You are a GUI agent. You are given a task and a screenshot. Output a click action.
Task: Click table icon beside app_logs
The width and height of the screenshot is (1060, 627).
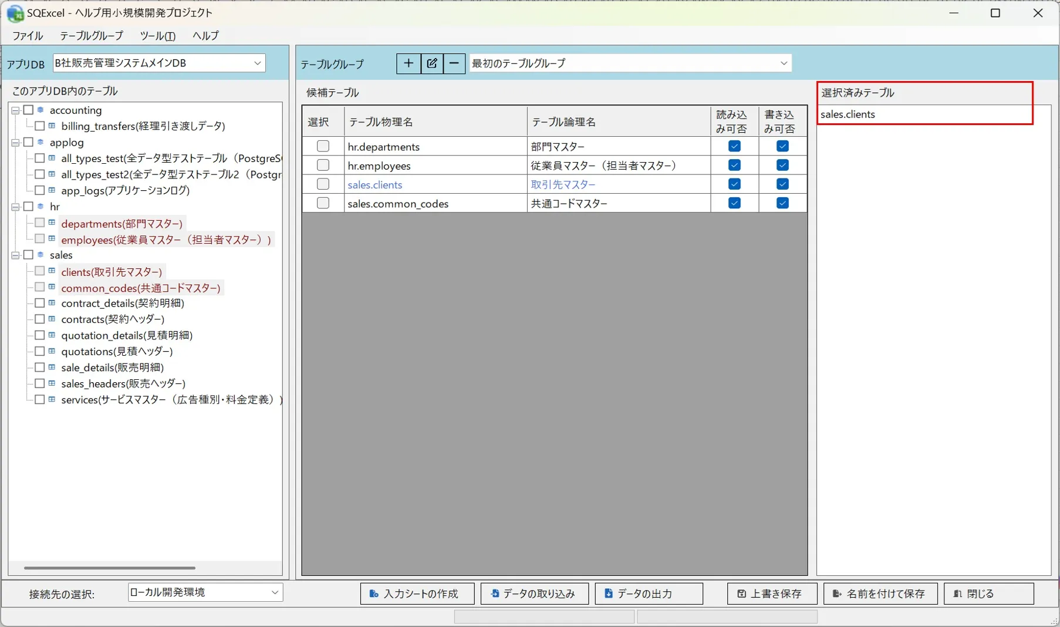click(x=52, y=190)
